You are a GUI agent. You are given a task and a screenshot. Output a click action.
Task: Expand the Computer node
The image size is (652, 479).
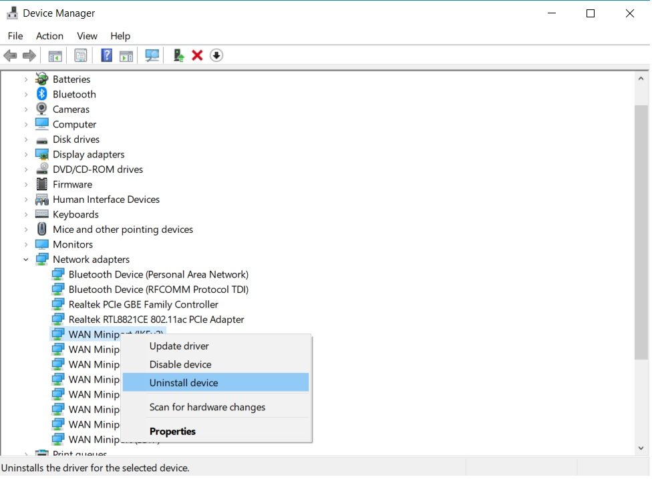click(x=26, y=124)
